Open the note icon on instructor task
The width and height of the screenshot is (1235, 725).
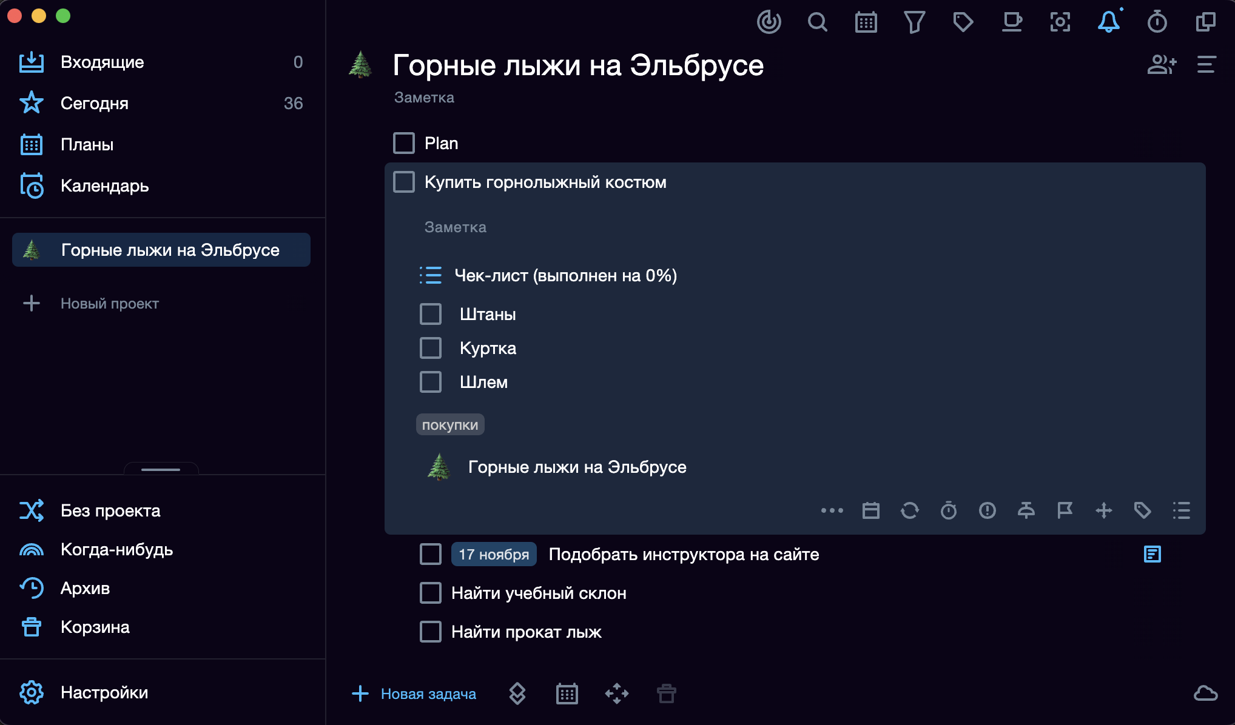[1153, 554]
